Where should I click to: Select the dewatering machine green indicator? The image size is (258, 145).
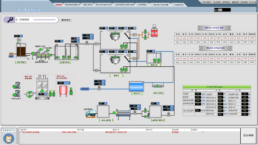coord(114,113)
